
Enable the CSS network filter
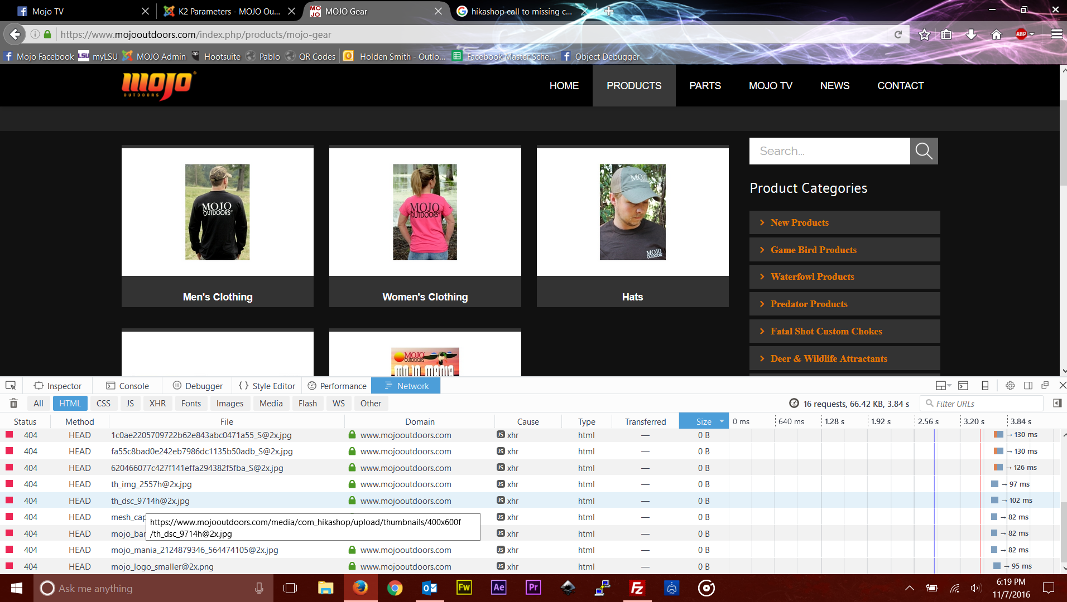pos(103,404)
